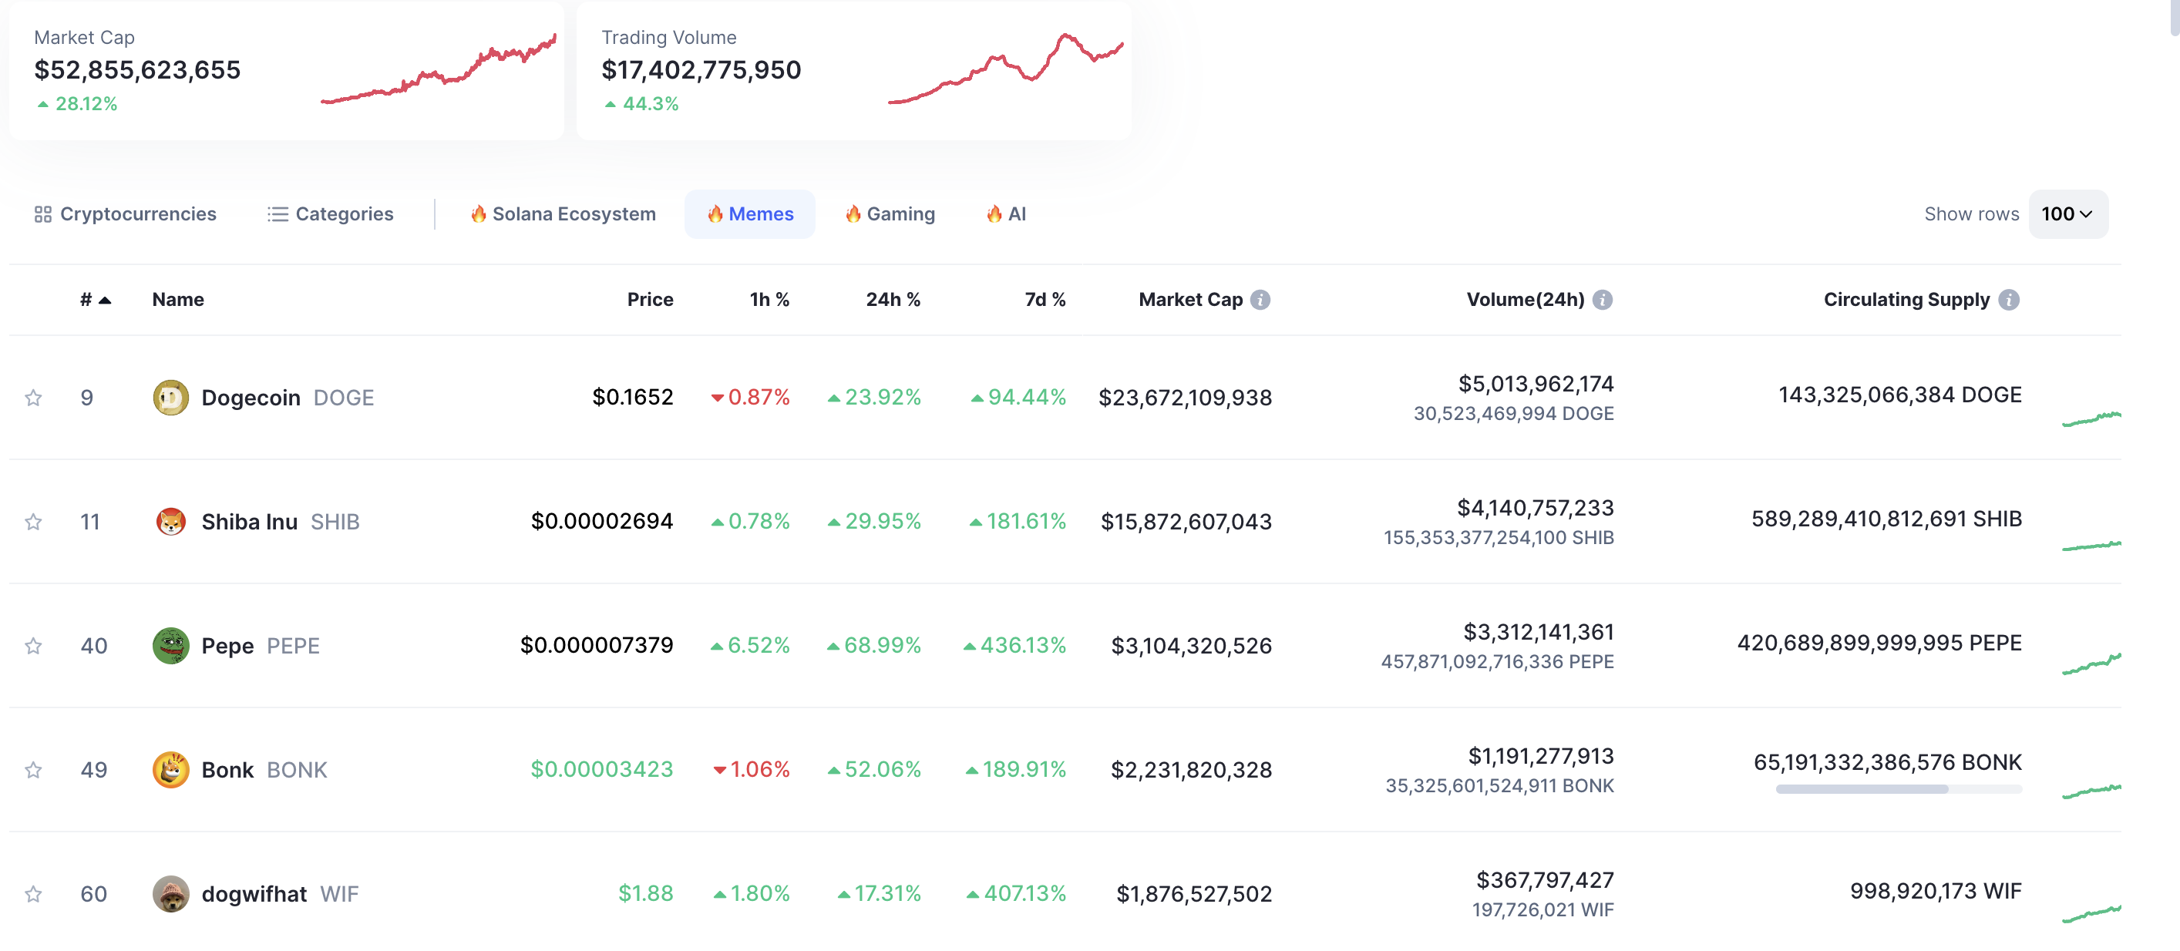Click the Dogecoin coin logo icon
Image resolution: width=2180 pixels, height=951 pixels.
tap(170, 398)
